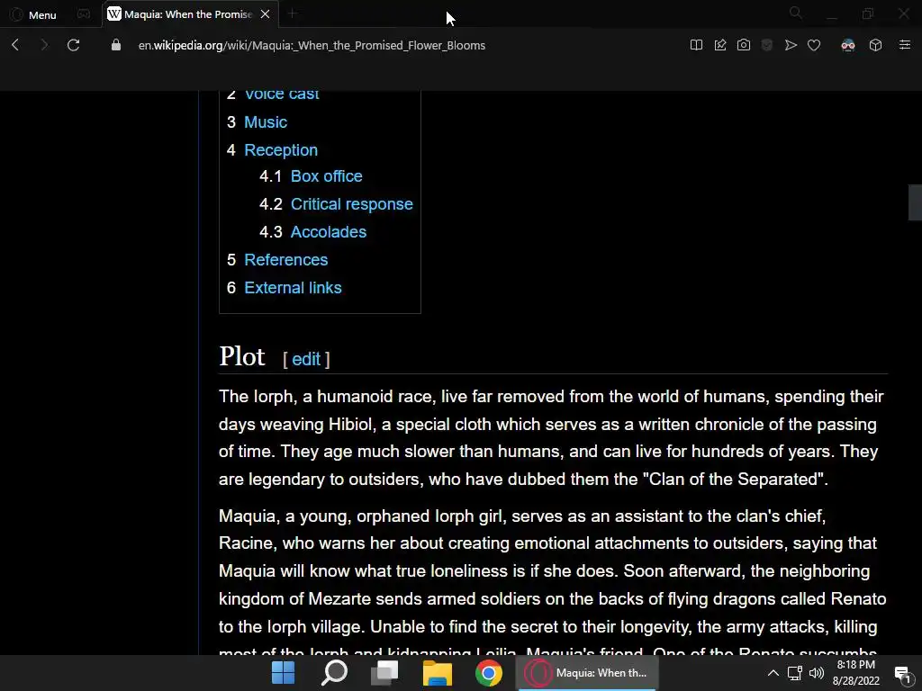Reload the current page

(x=74, y=45)
